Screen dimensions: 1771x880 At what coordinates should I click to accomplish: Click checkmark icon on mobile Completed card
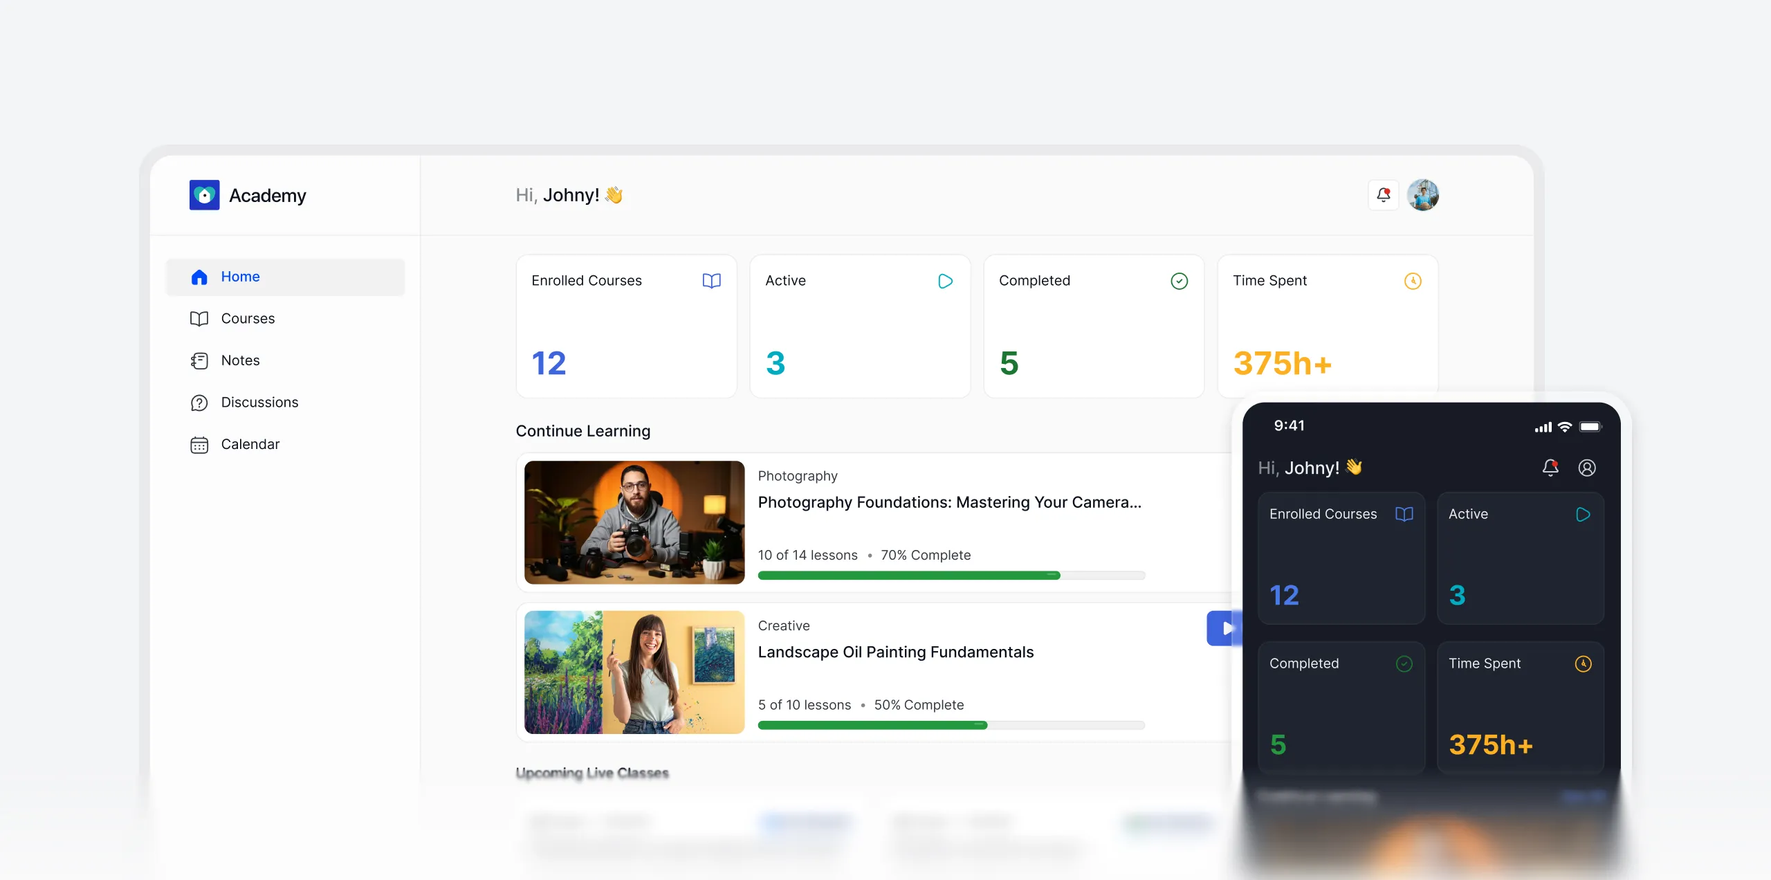[x=1404, y=664]
